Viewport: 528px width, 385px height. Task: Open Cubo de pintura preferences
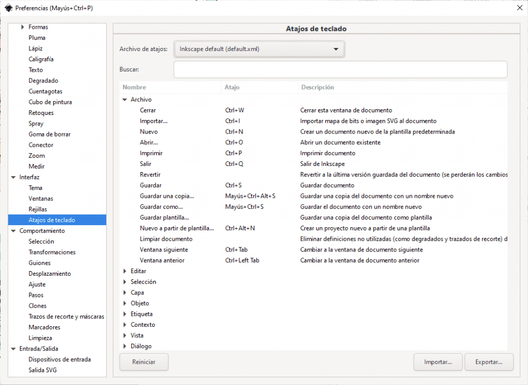[50, 102]
